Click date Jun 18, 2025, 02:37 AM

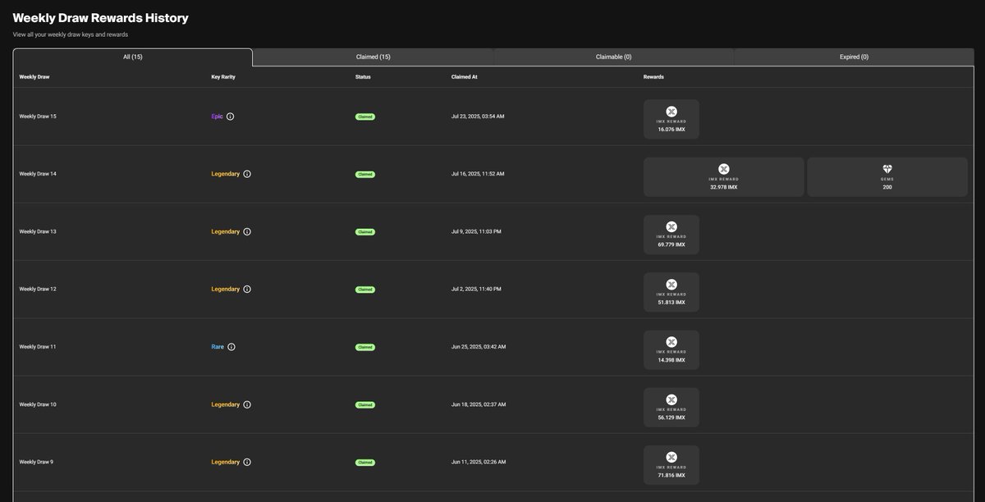click(x=479, y=404)
